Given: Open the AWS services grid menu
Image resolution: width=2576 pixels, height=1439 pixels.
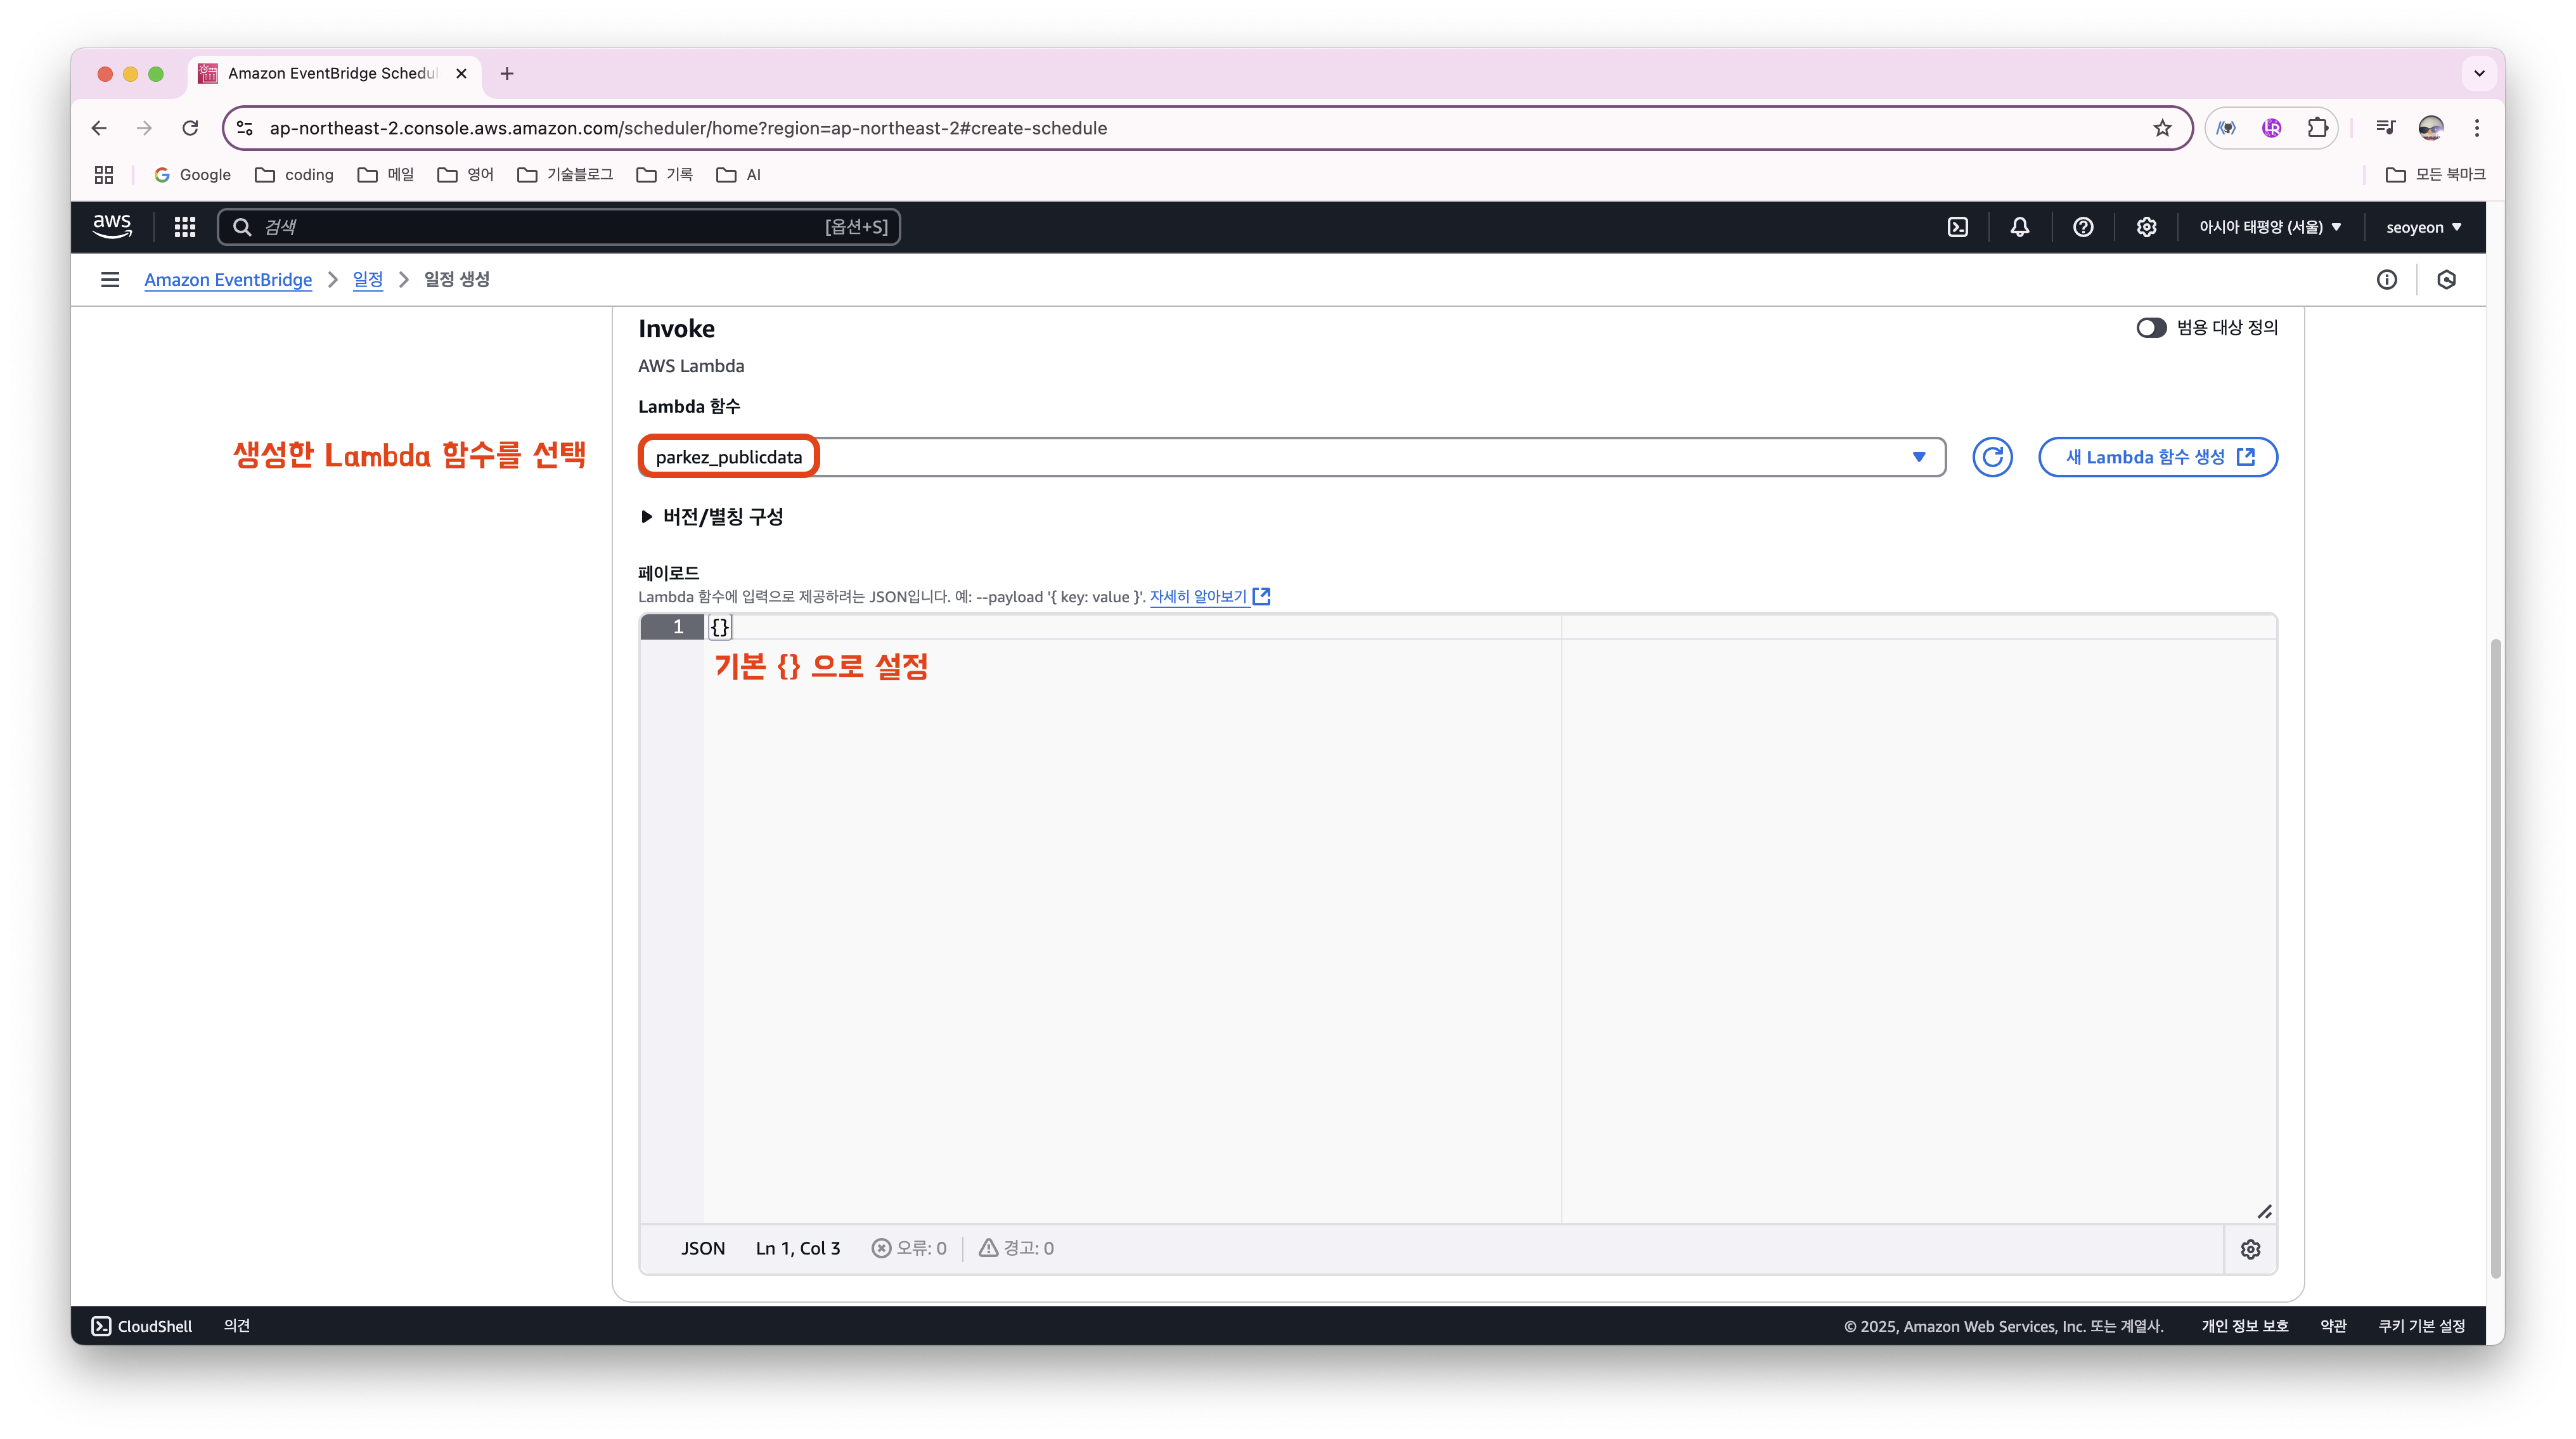Looking at the screenshot, I should point(185,227).
